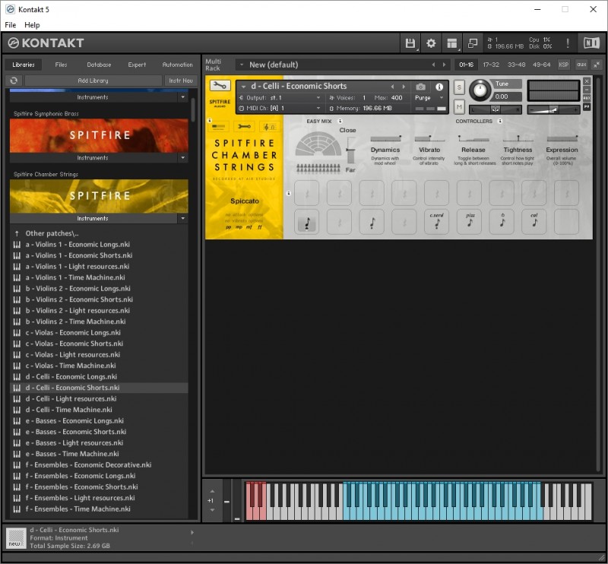Click the Controllers info icon
This screenshot has width=608, height=564.
click(500, 121)
